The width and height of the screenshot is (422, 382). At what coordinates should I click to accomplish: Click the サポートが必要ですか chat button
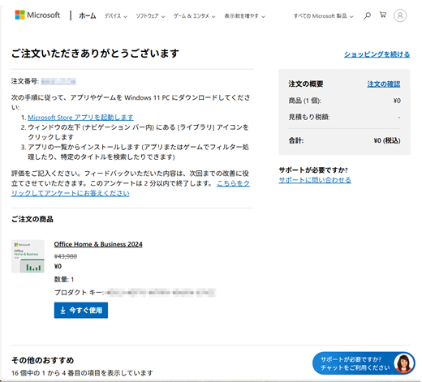point(364,363)
